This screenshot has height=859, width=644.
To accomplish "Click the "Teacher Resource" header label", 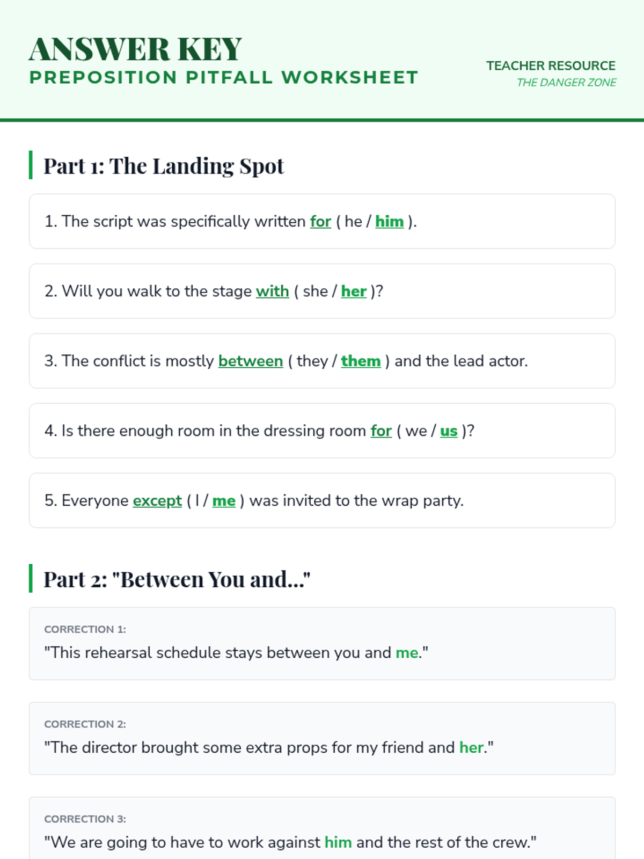I will 551,65.
